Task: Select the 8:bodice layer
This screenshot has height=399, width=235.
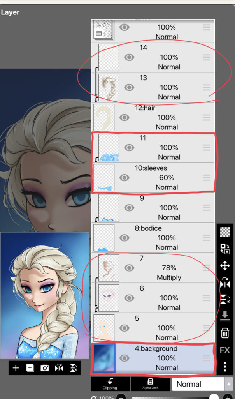Action: [153, 238]
